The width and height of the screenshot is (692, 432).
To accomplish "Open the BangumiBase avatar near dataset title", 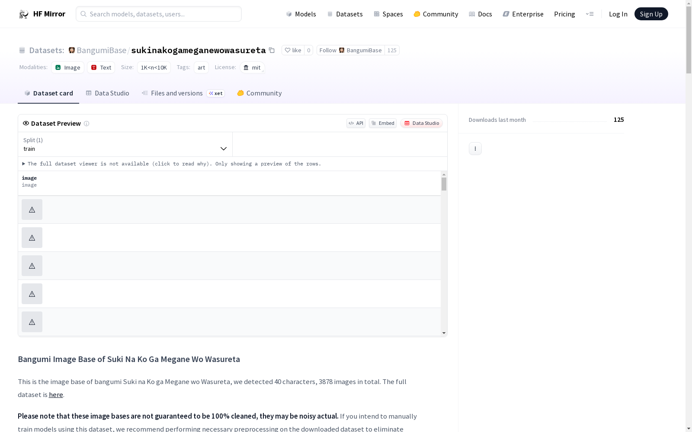I will click(72, 50).
